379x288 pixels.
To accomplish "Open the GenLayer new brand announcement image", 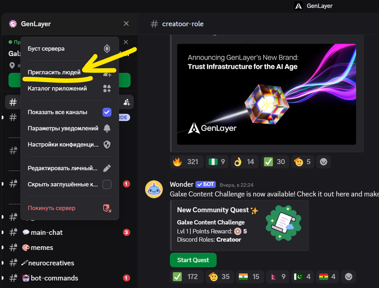I will (x=266, y=94).
